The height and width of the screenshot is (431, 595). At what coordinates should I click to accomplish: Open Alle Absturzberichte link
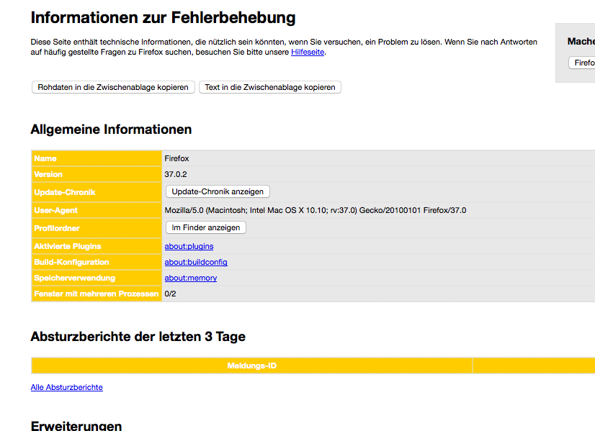pyautogui.click(x=67, y=387)
